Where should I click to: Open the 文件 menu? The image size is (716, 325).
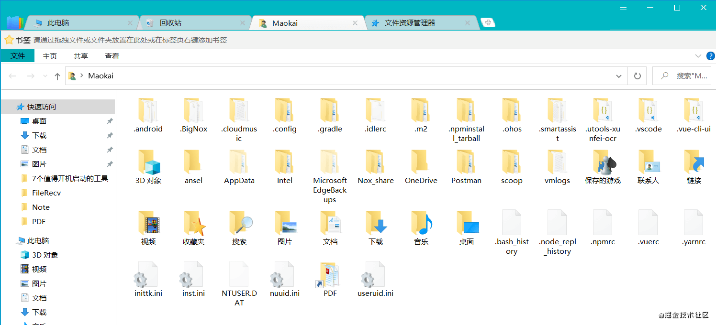(x=18, y=56)
